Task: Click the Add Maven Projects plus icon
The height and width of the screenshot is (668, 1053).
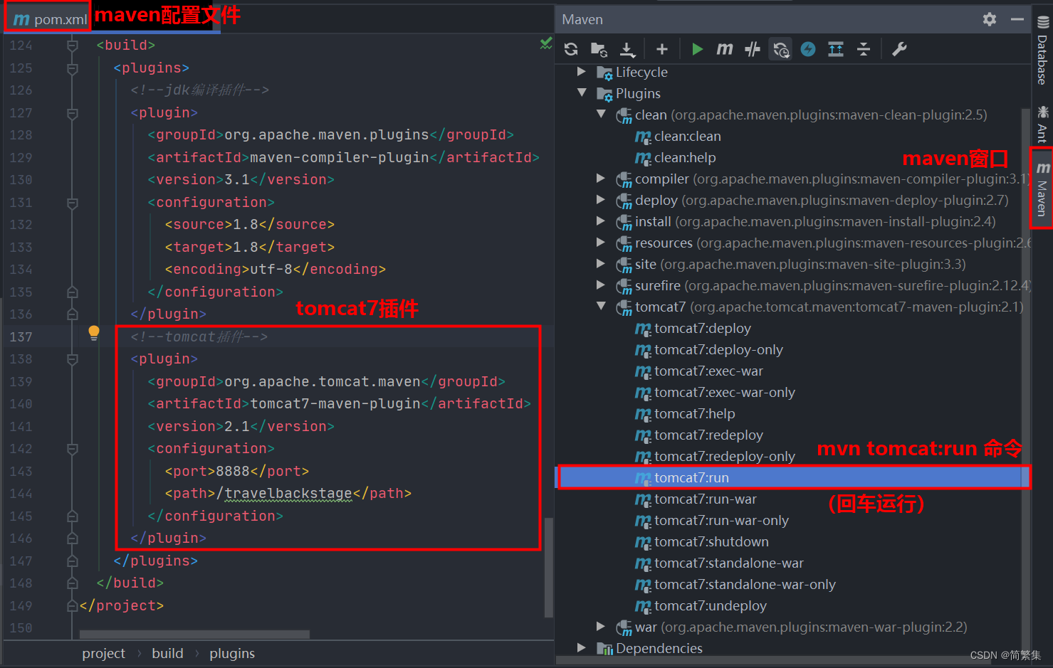Action: pos(662,49)
